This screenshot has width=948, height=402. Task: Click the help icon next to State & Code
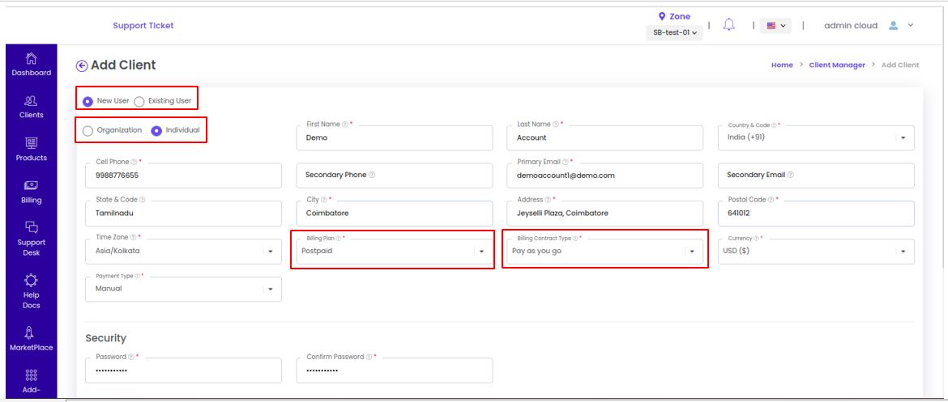[x=142, y=200]
